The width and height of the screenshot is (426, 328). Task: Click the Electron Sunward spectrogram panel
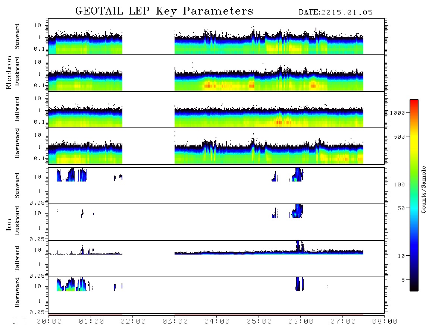coord(216,37)
